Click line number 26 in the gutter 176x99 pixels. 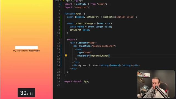tap(59, 85)
